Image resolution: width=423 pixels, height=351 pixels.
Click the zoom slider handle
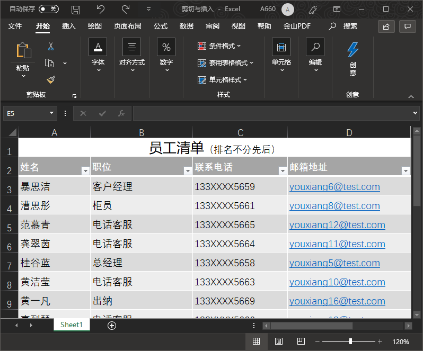[x=350, y=341]
